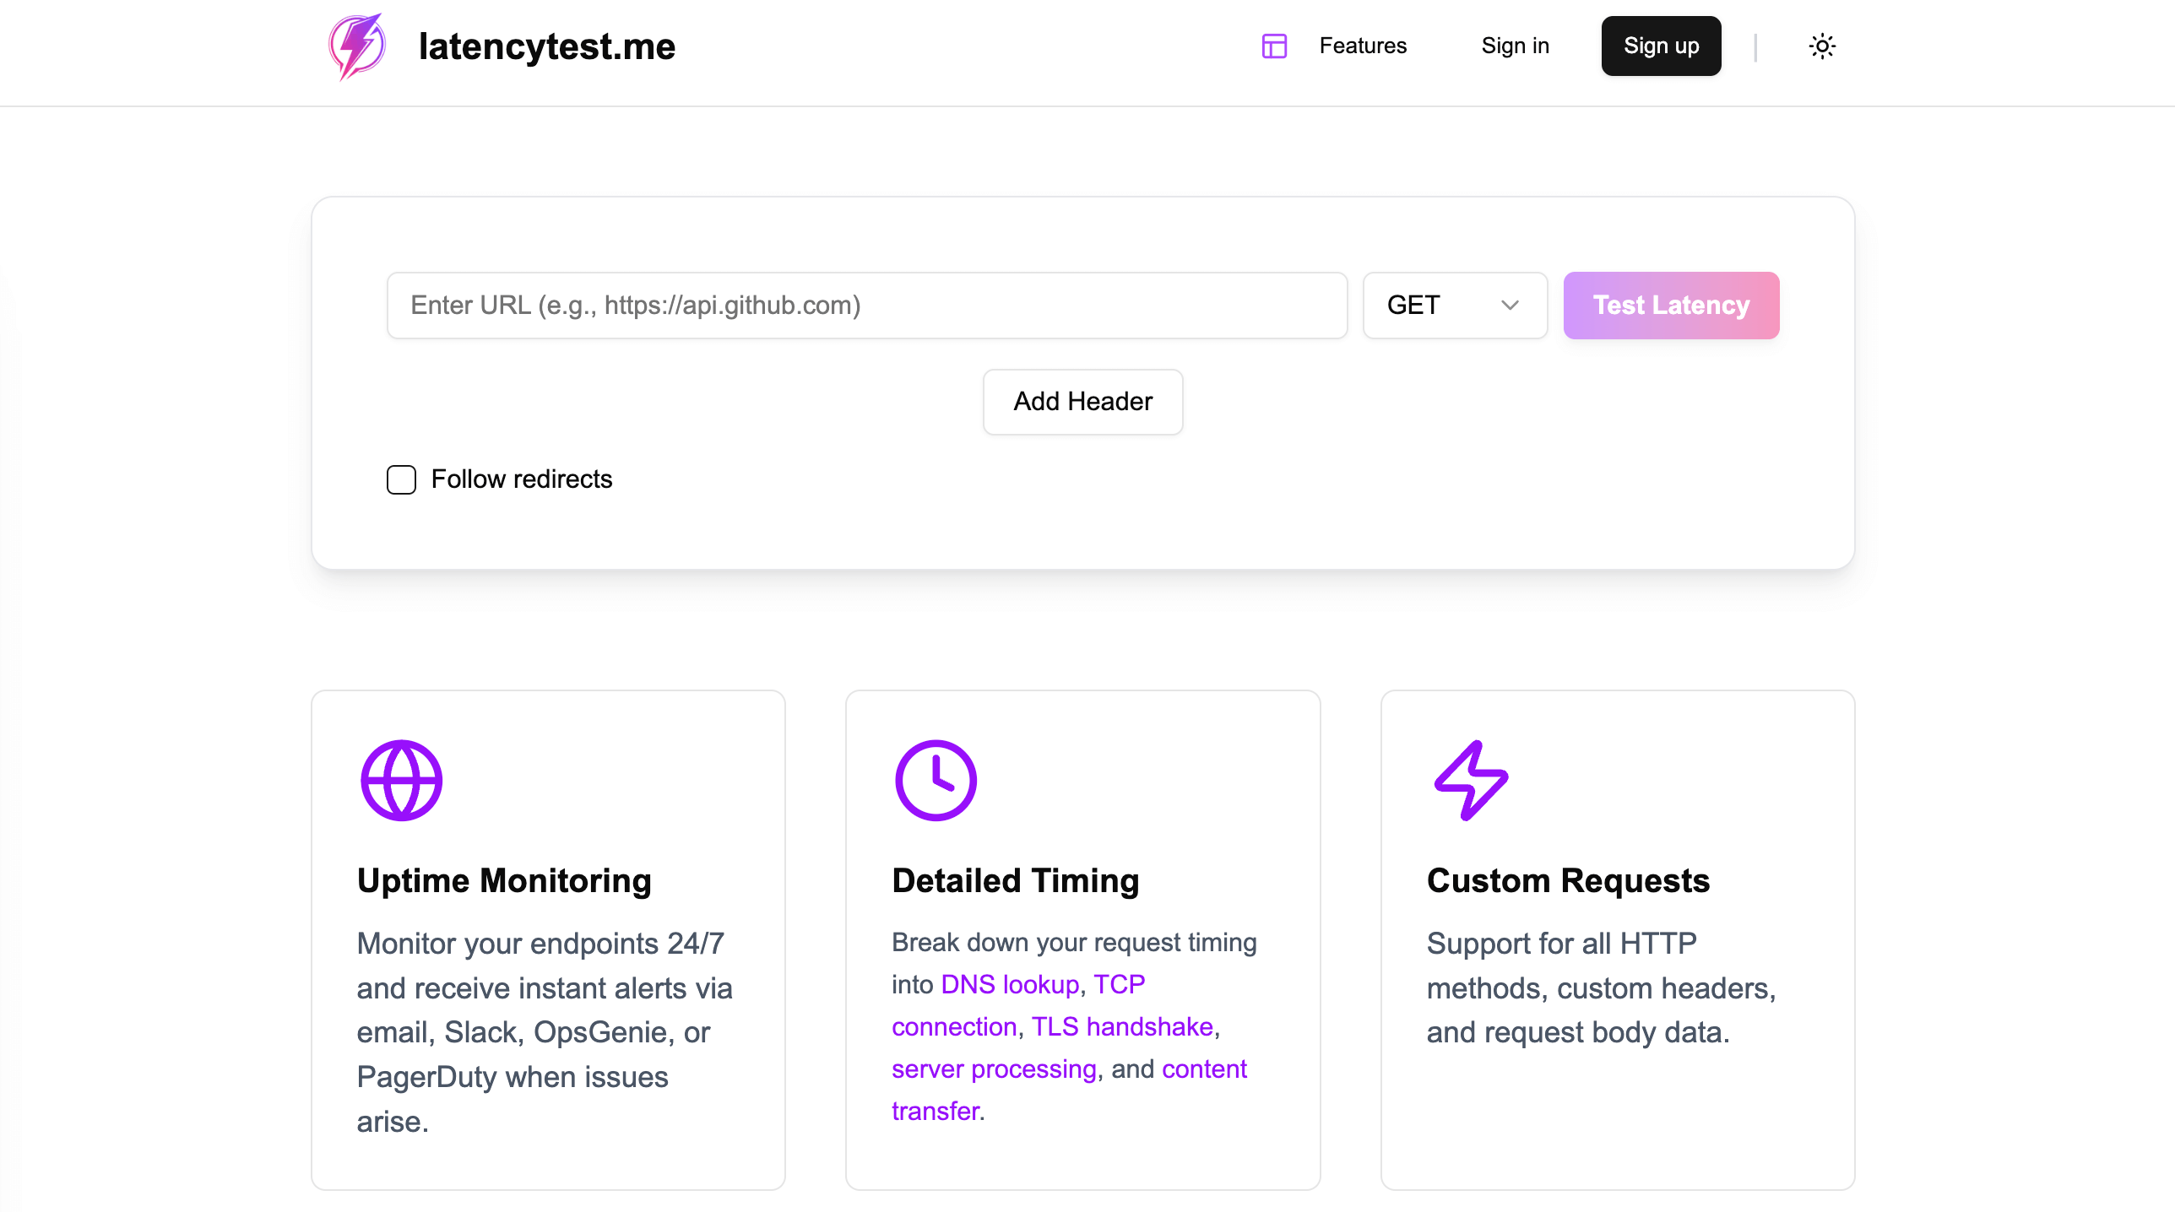This screenshot has width=2175, height=1212.
Task: Expand the HTTP method chevron
Action: (x=1511, y=305)
